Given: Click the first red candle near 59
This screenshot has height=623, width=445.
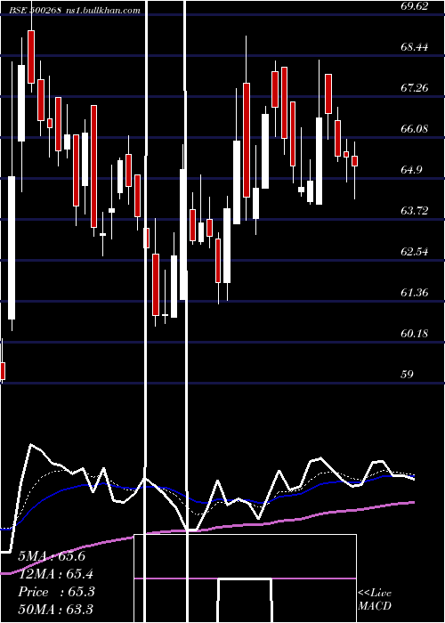Looking at the screenshot, I should click(x=3, y=371).
